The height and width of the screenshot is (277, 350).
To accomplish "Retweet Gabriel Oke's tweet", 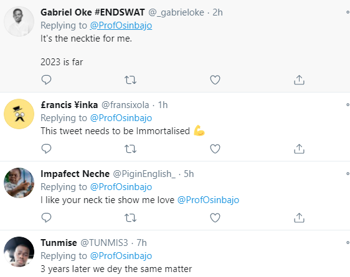I will coord(130,79).
